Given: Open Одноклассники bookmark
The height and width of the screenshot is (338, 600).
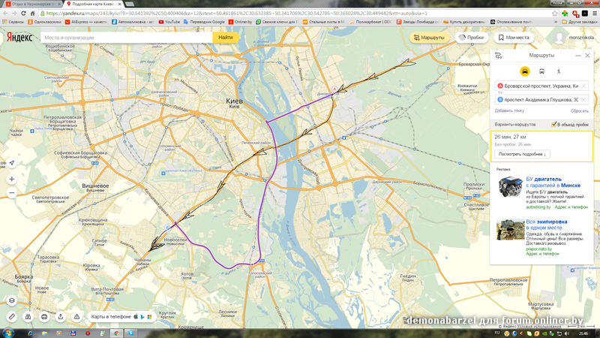Looking at the screenshot, I should click(x=44, y=22).
